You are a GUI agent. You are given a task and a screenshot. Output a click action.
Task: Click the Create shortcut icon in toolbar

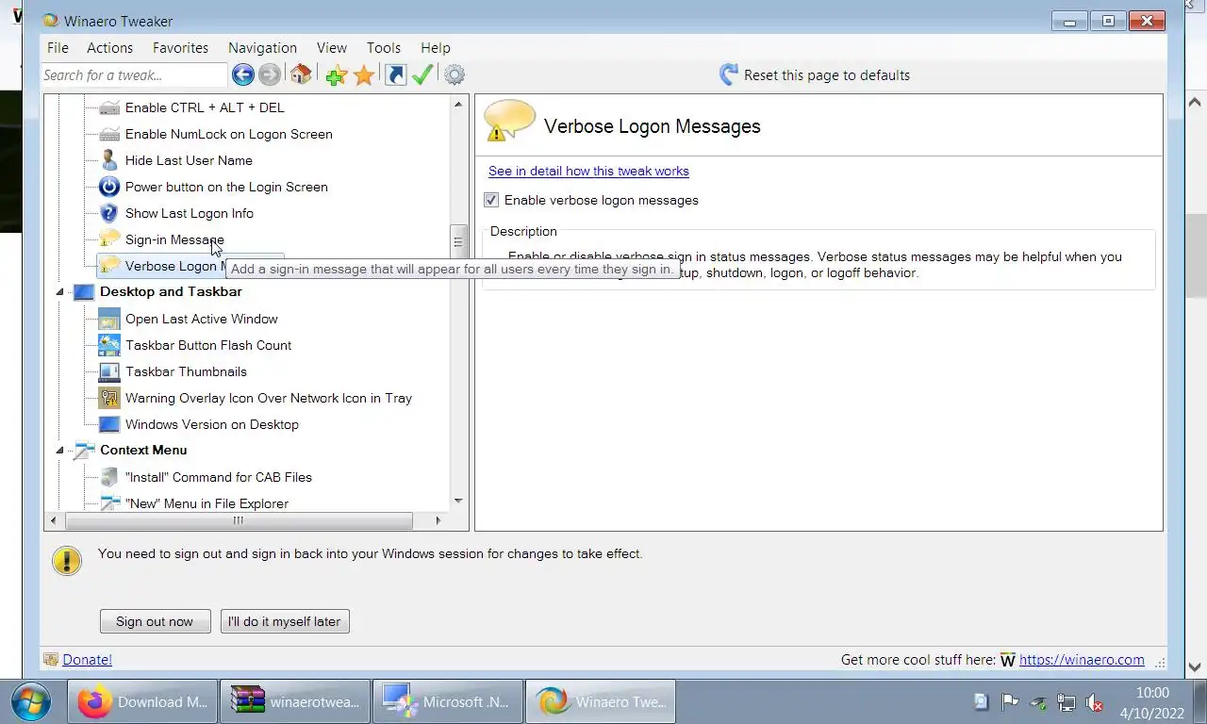point(396,74)
